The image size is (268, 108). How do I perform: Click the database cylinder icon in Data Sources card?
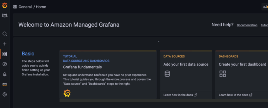(167, 74)
